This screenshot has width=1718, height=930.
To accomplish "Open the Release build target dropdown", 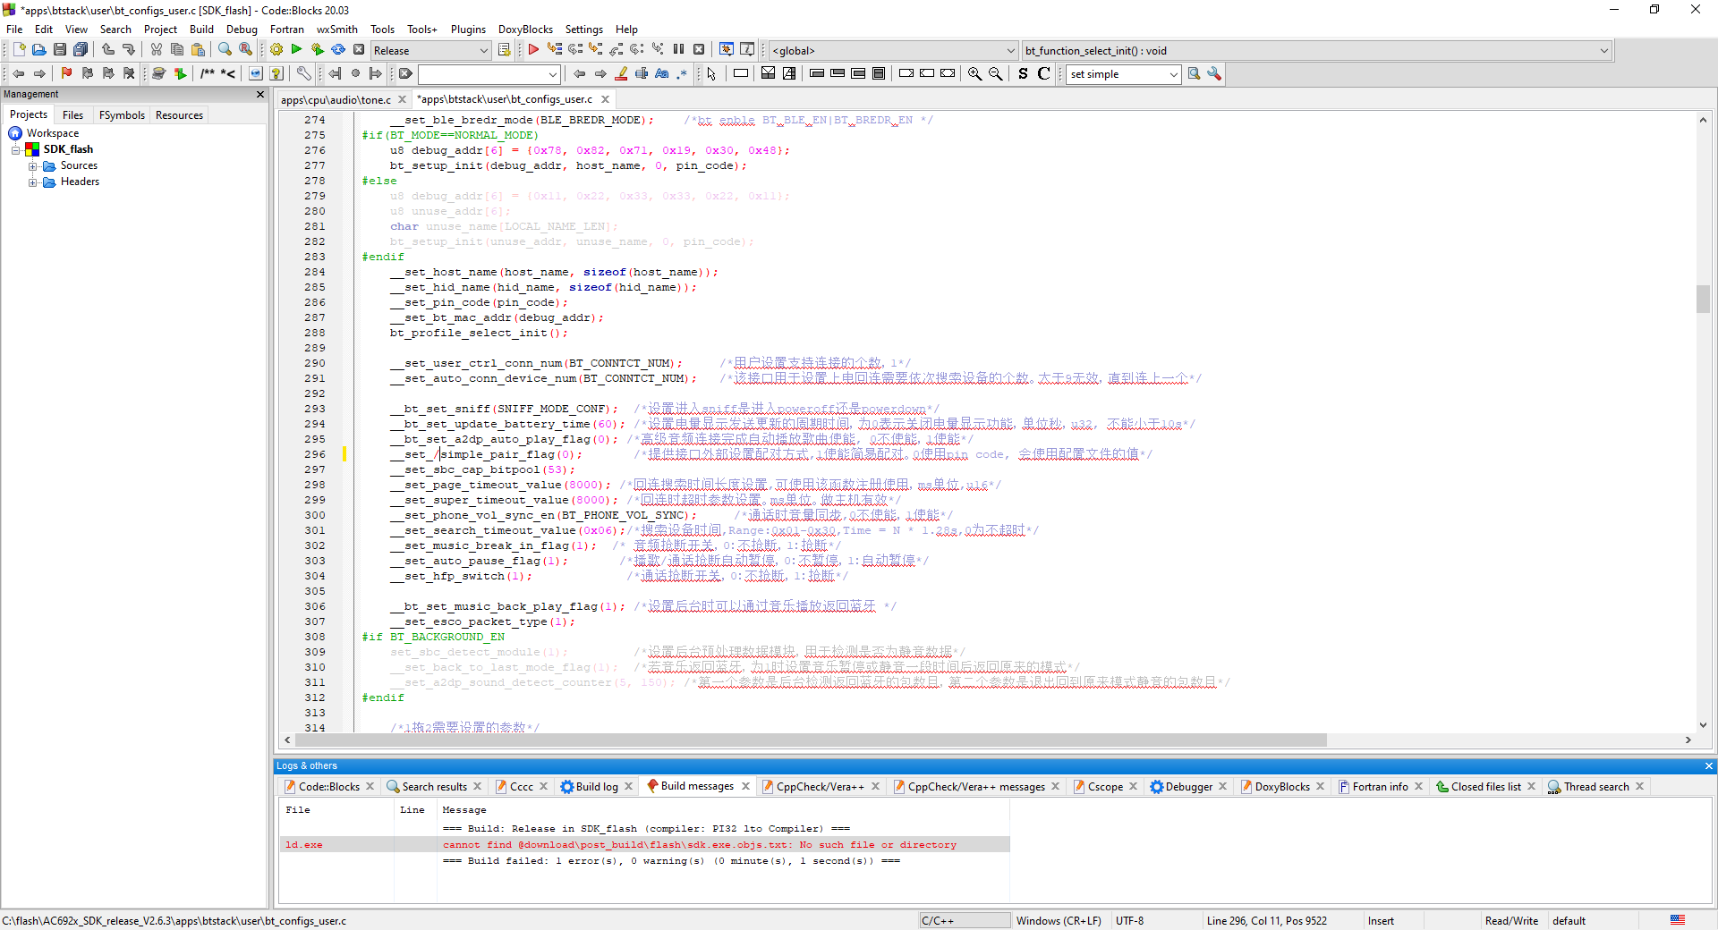I will coord(483,51).
